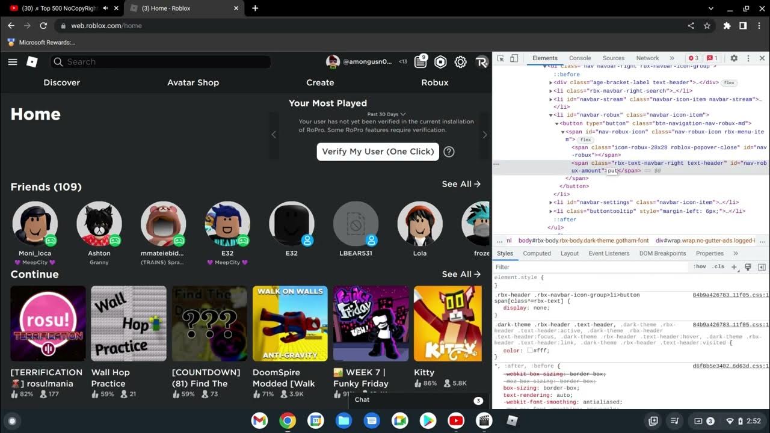Open the DOM Breakpoints tab
This screenshot has width=770, height=433.
pos(662,254)
